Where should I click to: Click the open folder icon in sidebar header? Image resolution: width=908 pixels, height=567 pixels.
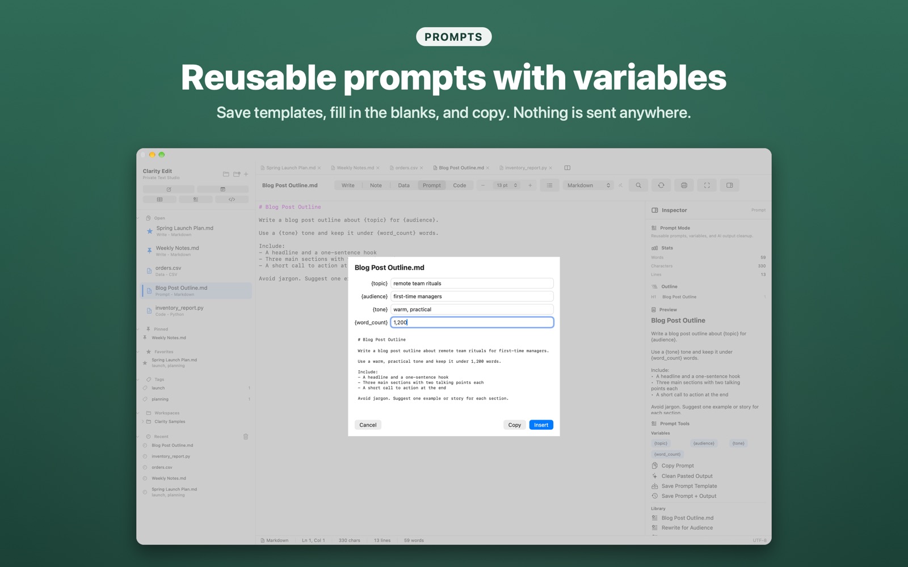[x=226, y=174]
